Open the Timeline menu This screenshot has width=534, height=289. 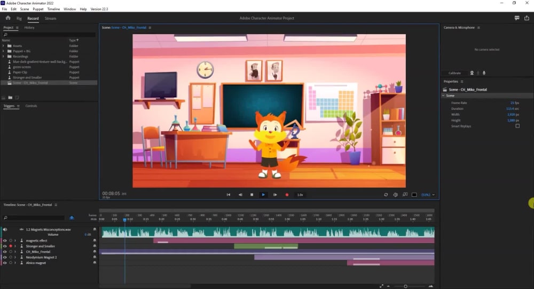coord(53,9)
